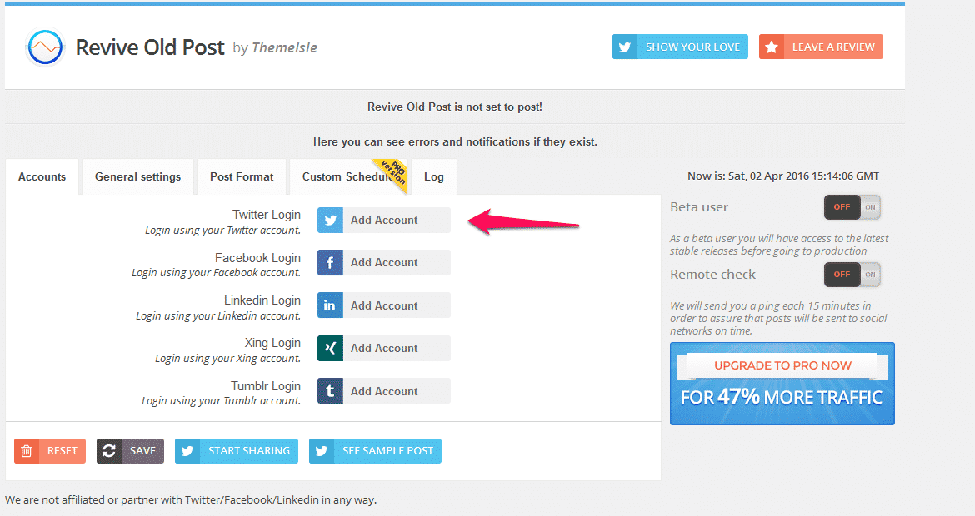
Task: Open the Accounts tab
Action: coord(42,177)
